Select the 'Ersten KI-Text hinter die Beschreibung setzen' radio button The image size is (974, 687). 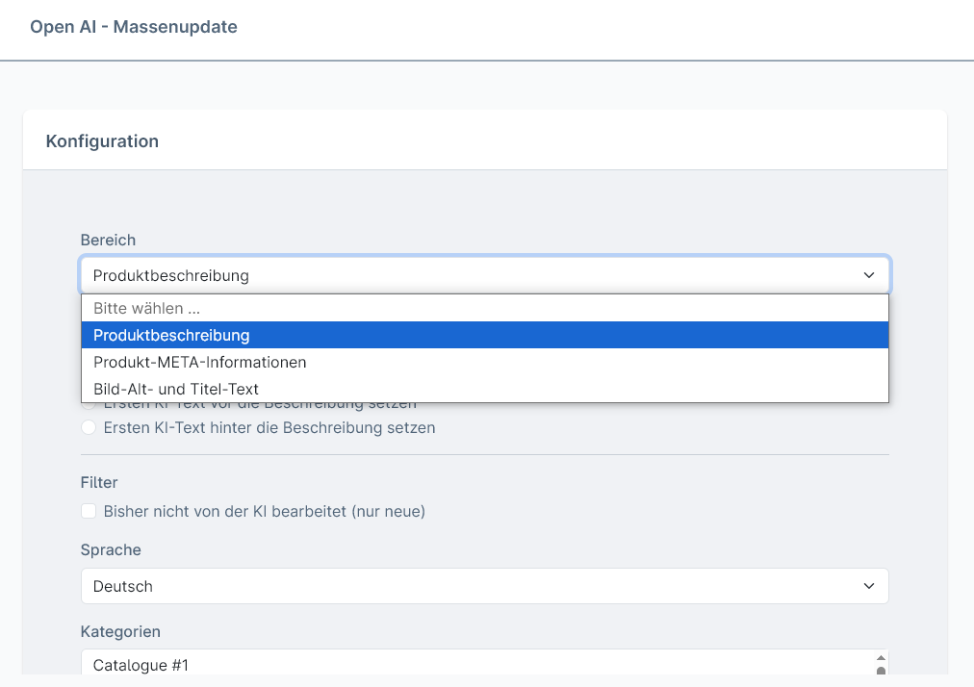(x=89, y=427)
